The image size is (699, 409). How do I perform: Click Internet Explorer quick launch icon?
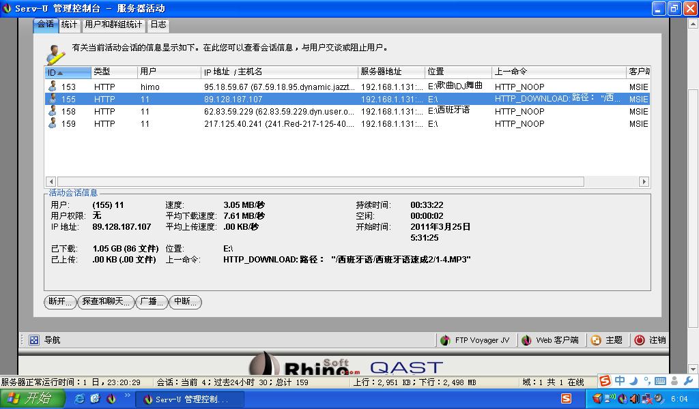(x=80, y=398)
